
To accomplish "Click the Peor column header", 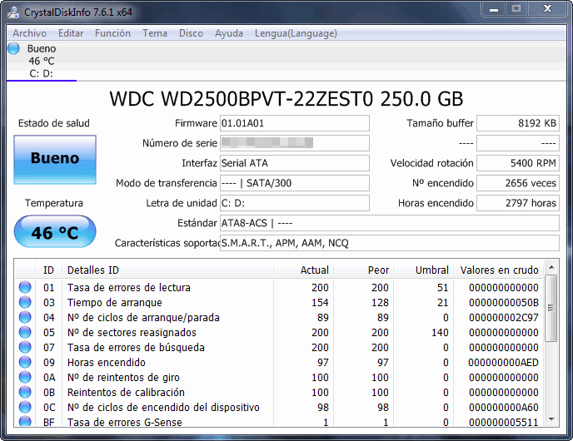I will click(x=363, y=270).
